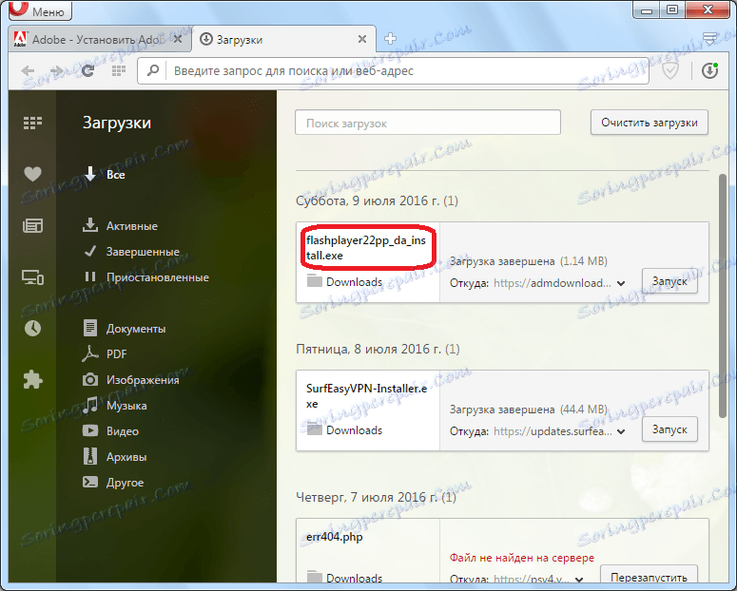737x591 pixels.
Task: Open extensions puzzle icon in sidebar
Action: pyautogui.click(x=32, y=380)
